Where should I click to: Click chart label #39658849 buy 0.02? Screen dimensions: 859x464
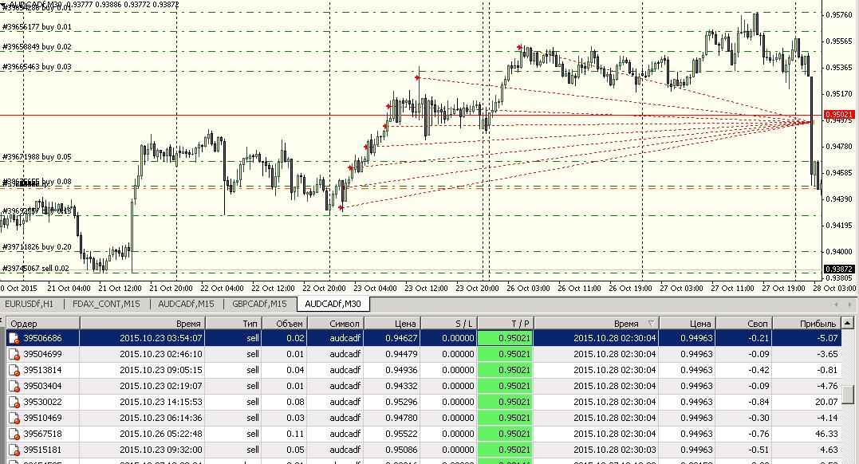(37, 47)
